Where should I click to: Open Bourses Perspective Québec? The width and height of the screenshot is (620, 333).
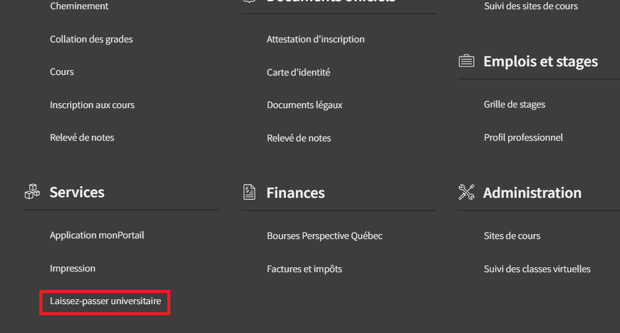[x=325, y=236]
